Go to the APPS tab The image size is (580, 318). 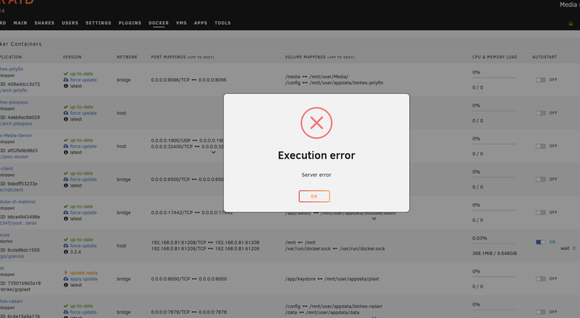(201, 23)
